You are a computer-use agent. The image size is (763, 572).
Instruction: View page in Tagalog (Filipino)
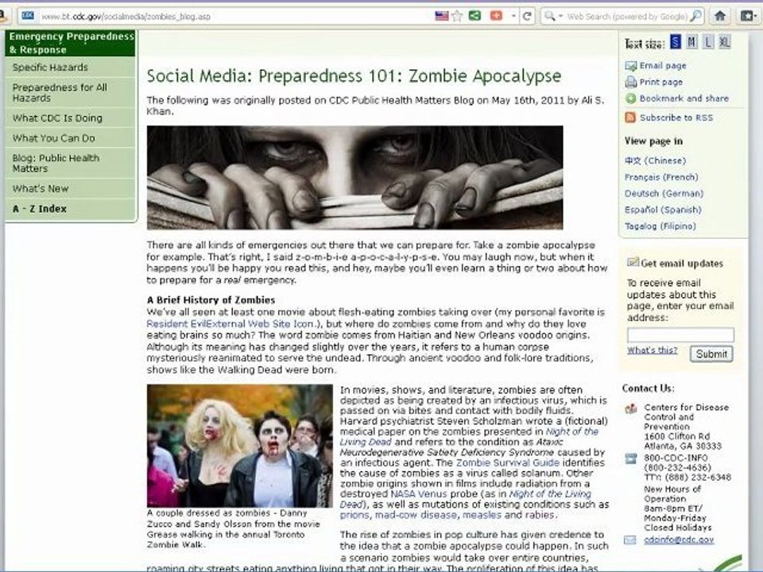click(x=660, y=226)
